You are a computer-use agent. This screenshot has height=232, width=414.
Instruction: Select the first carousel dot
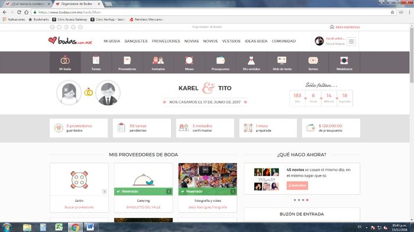[295, 200]
